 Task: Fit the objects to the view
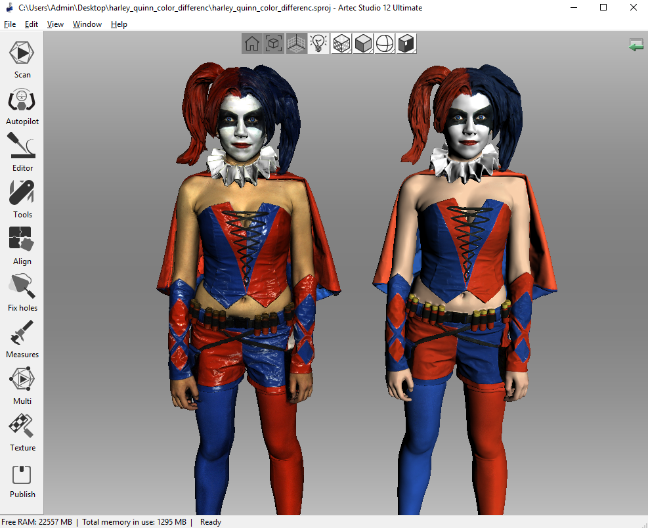tap(274, 43)
